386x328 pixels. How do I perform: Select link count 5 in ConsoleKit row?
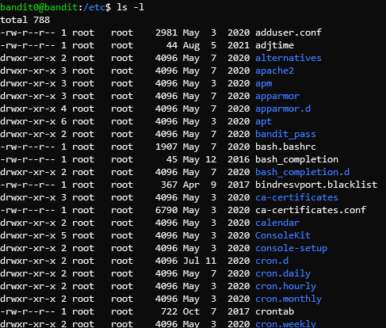tap(63, 235)
